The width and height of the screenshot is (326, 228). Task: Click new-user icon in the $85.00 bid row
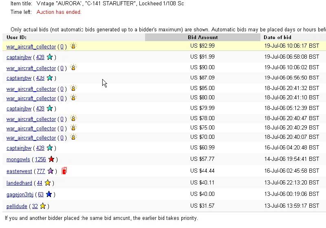click(73, 88)
